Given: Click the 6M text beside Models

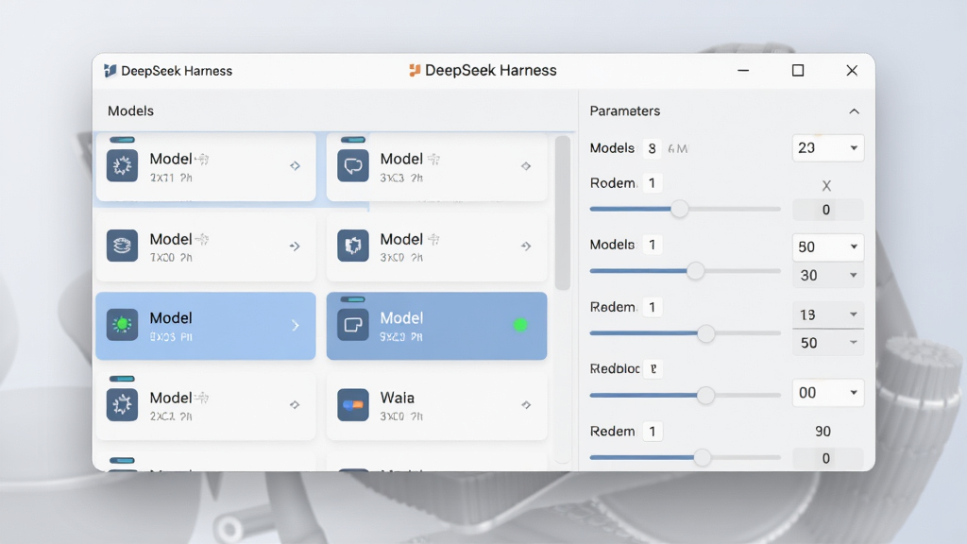Looking at the screenshot, I should coord(678,148).
